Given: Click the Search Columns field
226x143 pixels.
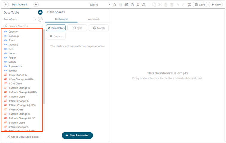Looking at the screenshot, I should pyautogui.click(x=23, y=26).
